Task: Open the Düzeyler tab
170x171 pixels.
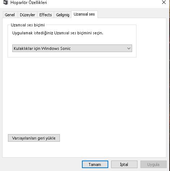Action: coord(27,15)
